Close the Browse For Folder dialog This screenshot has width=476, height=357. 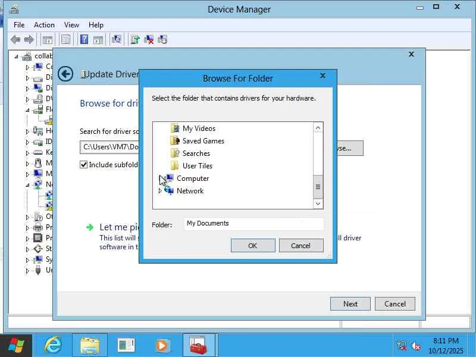[x=322, y=76]
